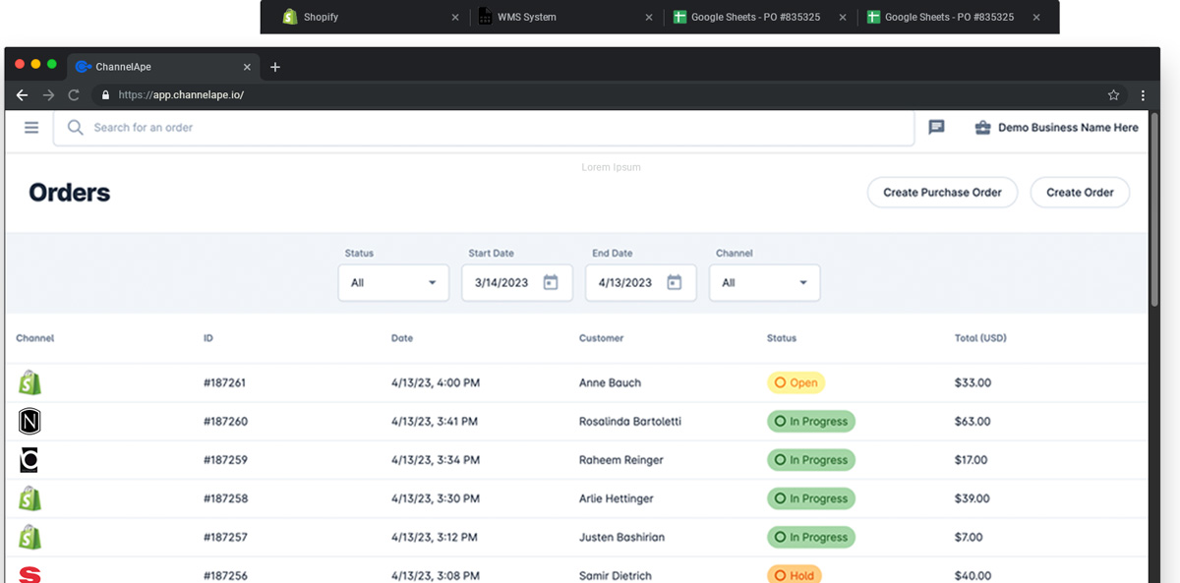Click Create Purchase Order button

(x=942, y=193)
